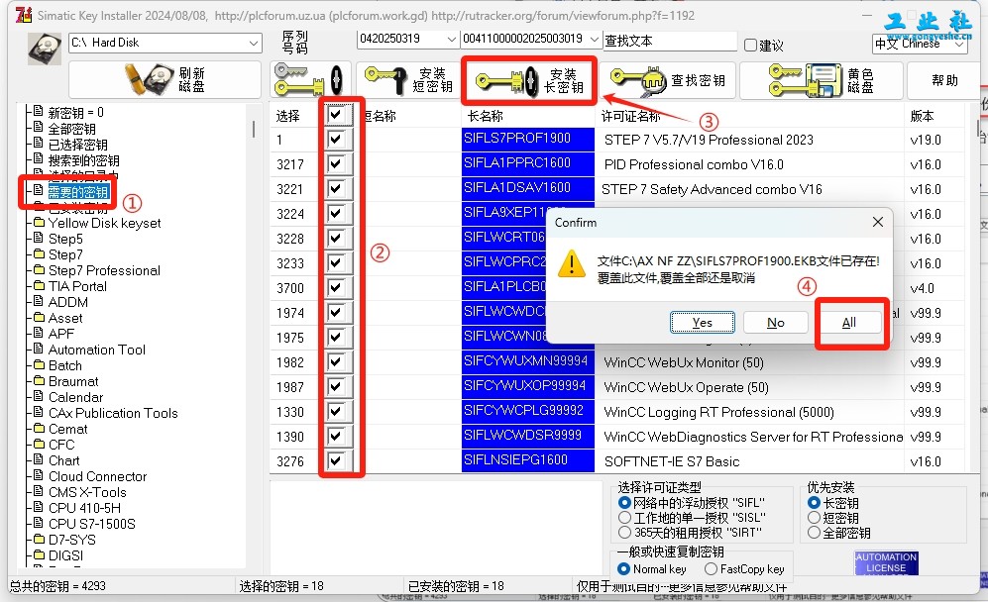This screenshot has height=602, width=988.
Task: Click the search text input field
Action: point(670,41)
